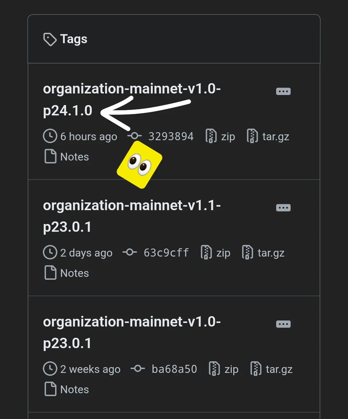
Task: Expand ellipsis button for v1.1-p23.0.1 tag
Action: pyautogui.click(x=283, y=208)
